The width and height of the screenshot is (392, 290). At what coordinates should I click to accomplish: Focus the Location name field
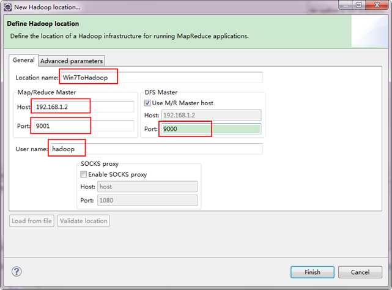(161, 77)
